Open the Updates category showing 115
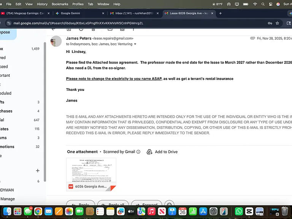Viewport: 292px width, 219px height. (x=20, y=129)
